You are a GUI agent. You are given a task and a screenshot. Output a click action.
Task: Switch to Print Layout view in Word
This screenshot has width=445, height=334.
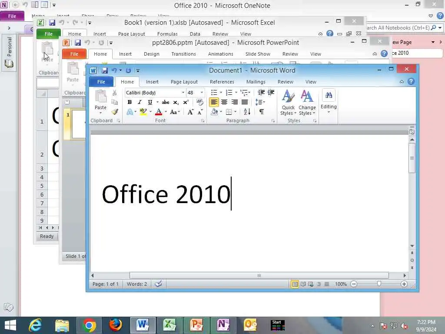[x=295, y=284]
